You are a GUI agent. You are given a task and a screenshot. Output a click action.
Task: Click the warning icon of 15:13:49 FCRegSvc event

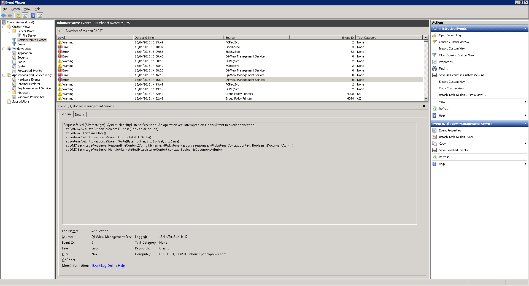pyautogui.click(x=60, y=42)
